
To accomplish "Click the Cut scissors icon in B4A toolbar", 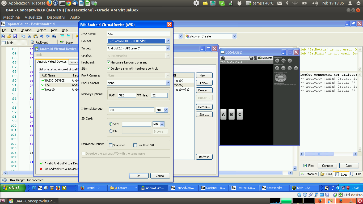I will [29, 36].
